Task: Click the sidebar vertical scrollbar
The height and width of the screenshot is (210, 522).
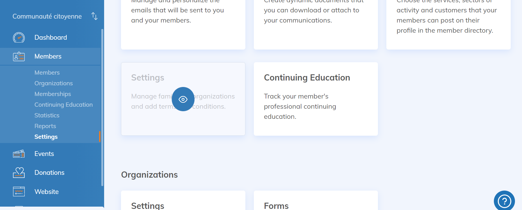Action: pos(102,107)
